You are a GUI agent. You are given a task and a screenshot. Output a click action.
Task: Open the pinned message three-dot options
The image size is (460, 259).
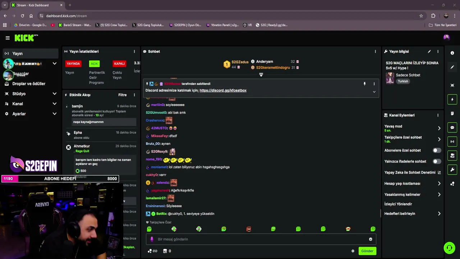point(374,84)
